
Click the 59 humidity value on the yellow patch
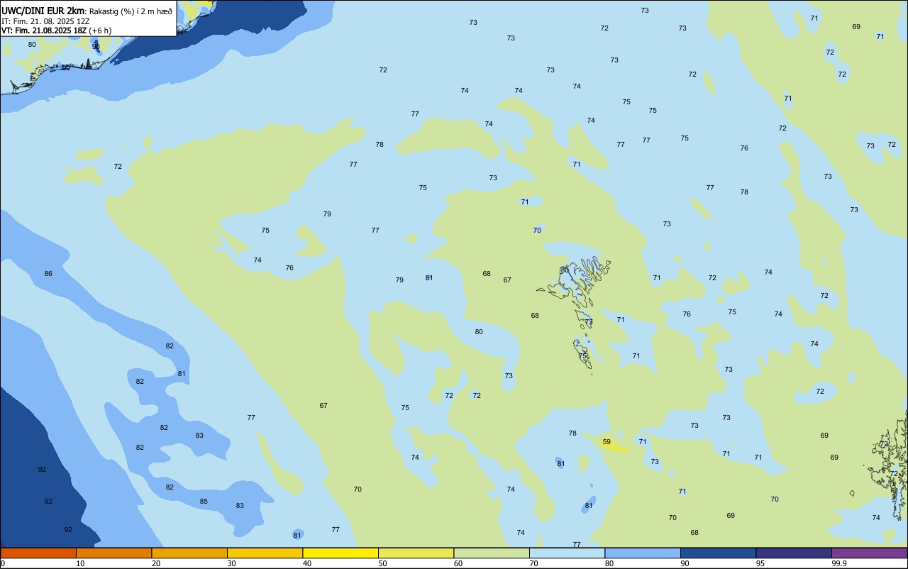[607, 442]
